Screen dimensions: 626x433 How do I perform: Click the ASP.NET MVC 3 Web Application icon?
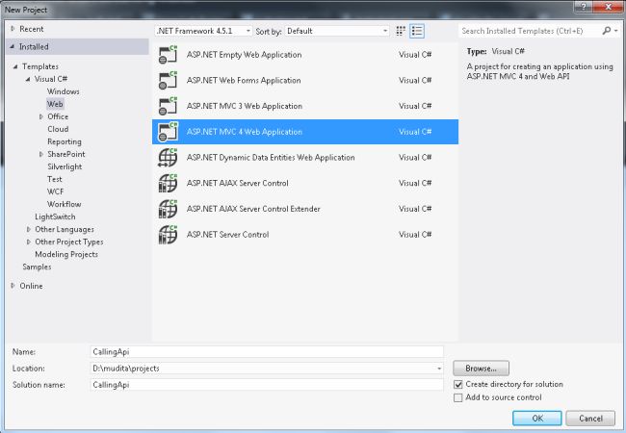[168, 106]
